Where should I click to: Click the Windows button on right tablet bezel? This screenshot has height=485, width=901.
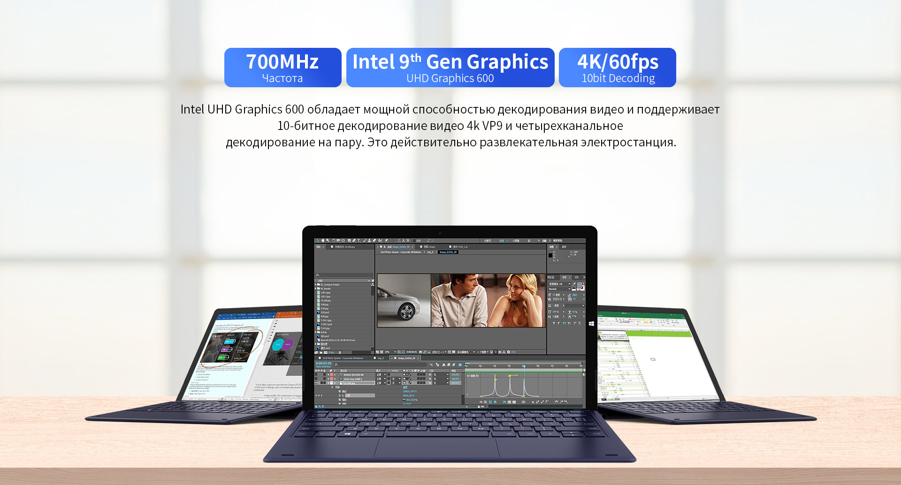[x=591, y=324]
